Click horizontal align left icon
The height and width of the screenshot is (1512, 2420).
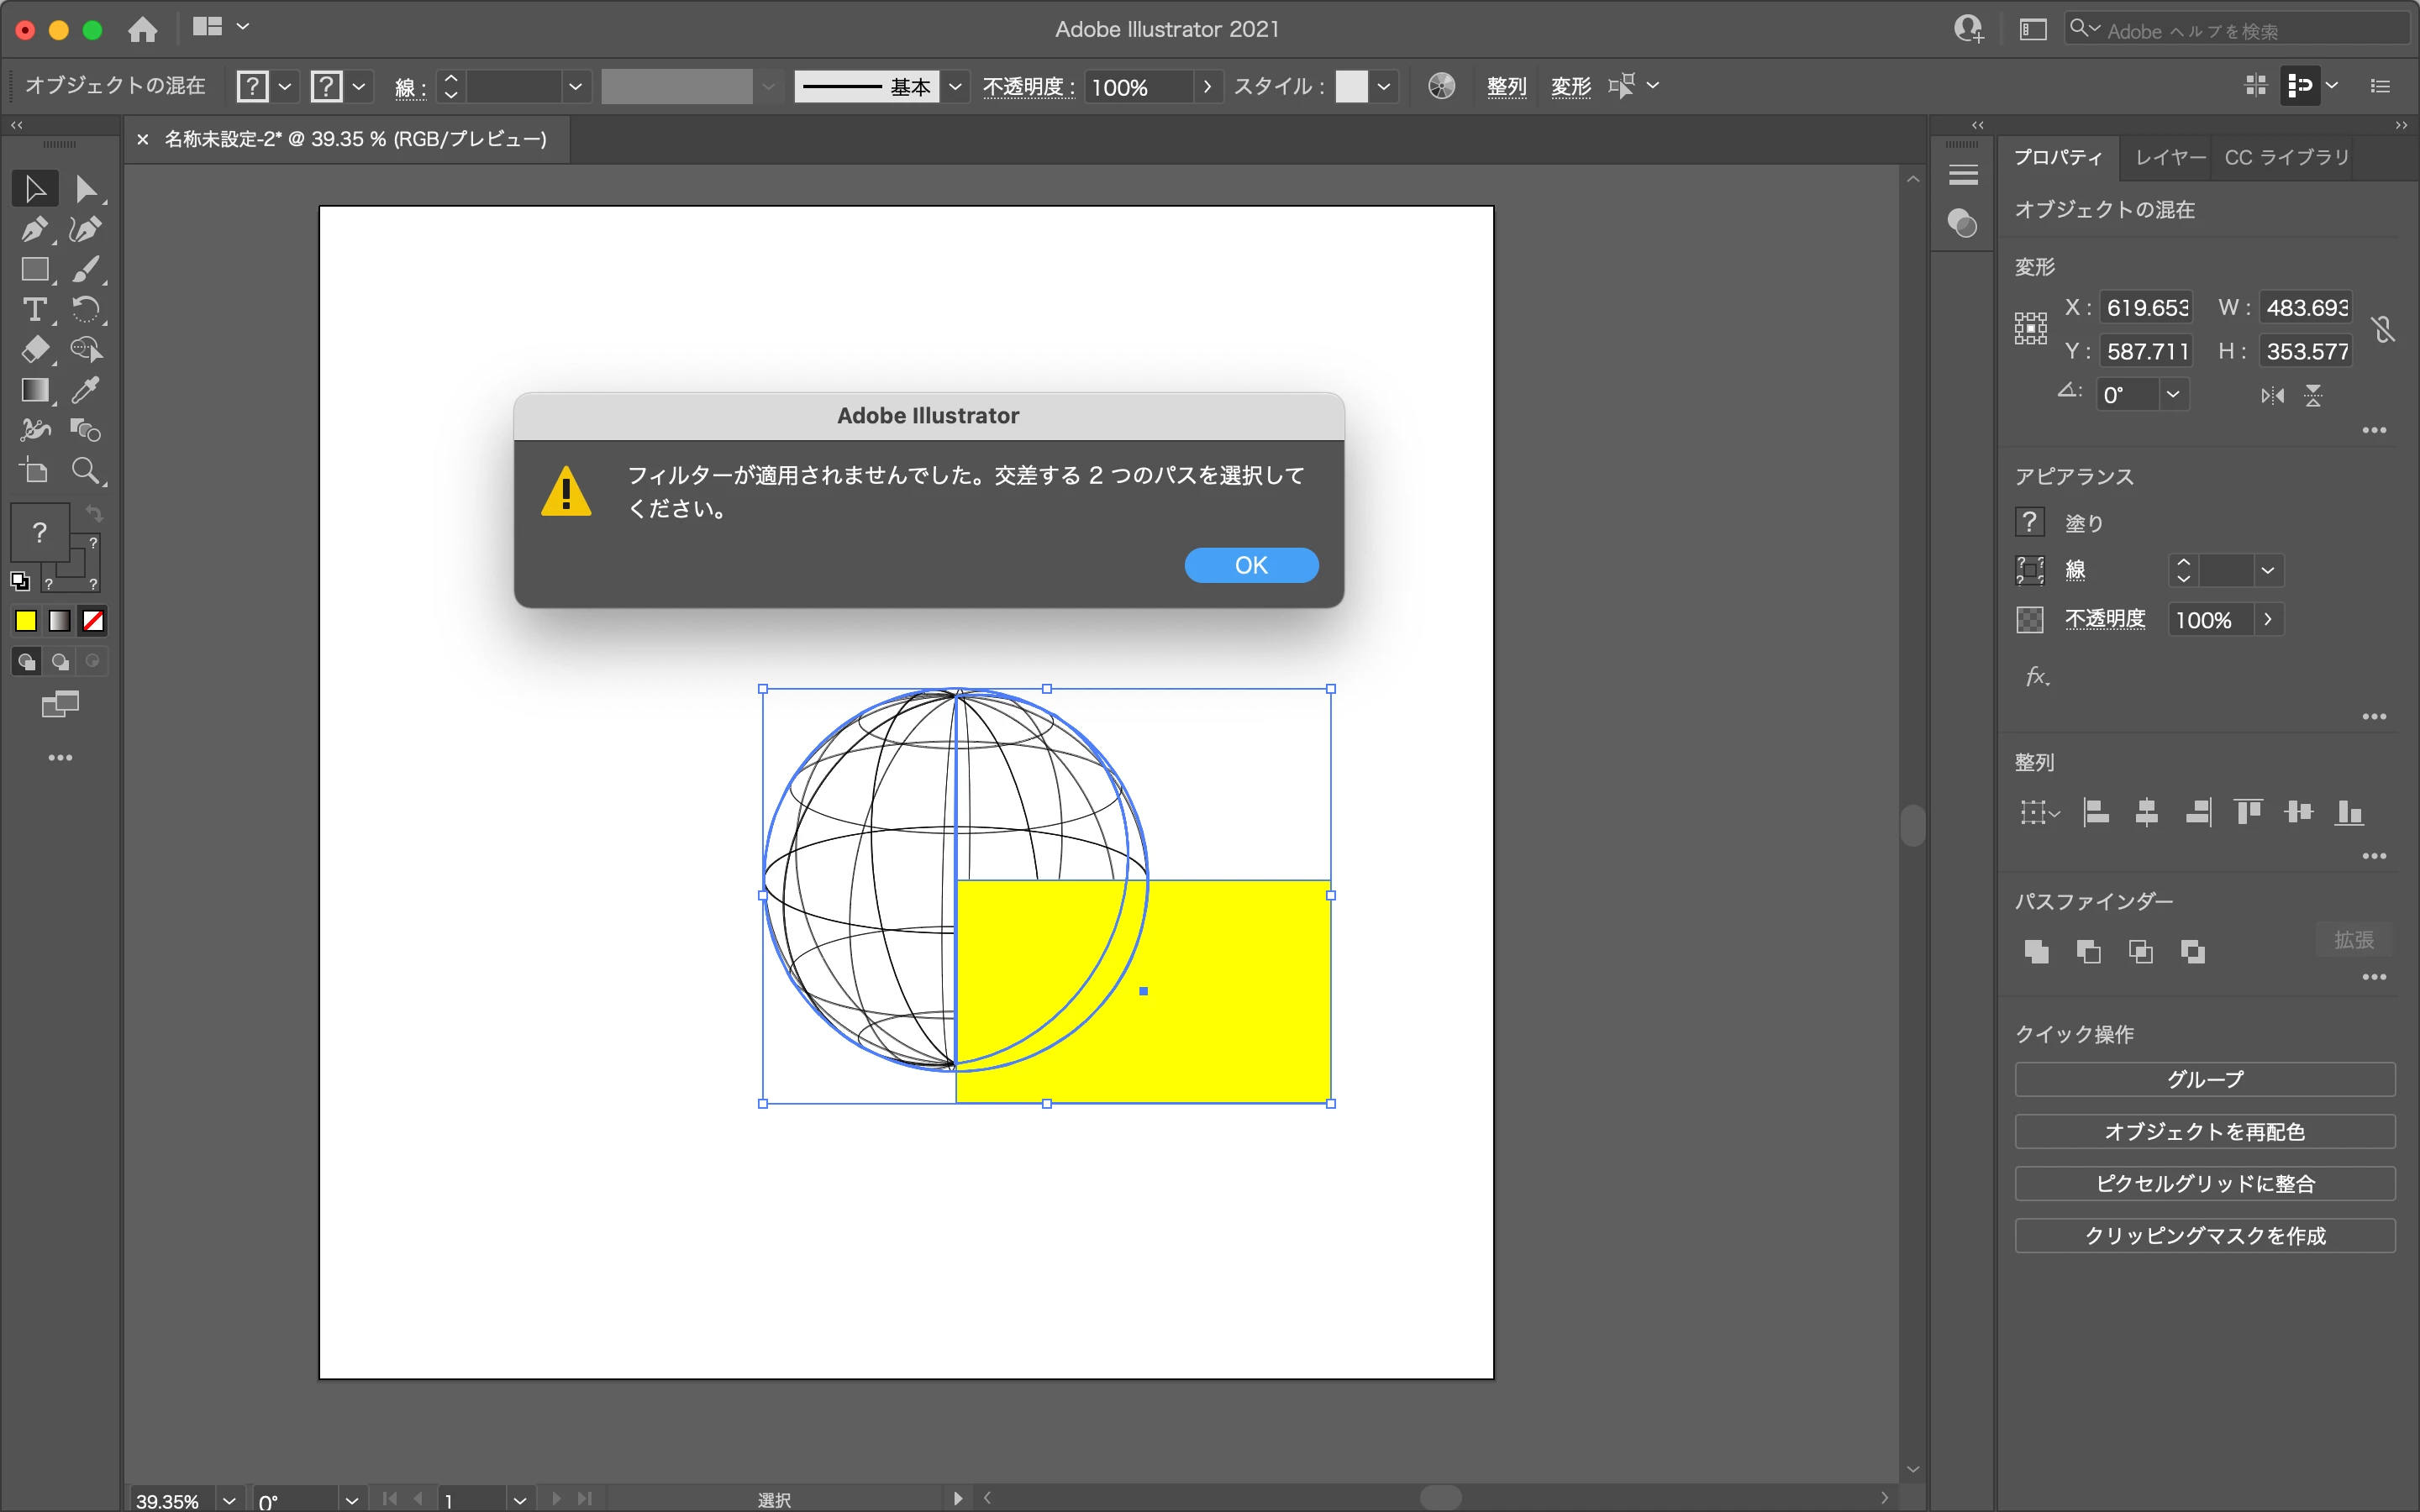click(x=2096, y=813)
